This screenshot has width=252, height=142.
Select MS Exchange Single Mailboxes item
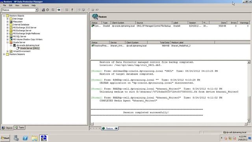pos(26,34)
